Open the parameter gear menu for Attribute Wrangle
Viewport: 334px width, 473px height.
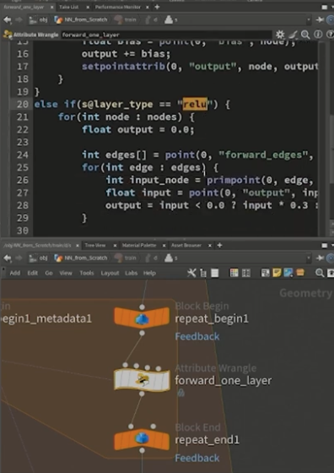click(x=280, y=35)
